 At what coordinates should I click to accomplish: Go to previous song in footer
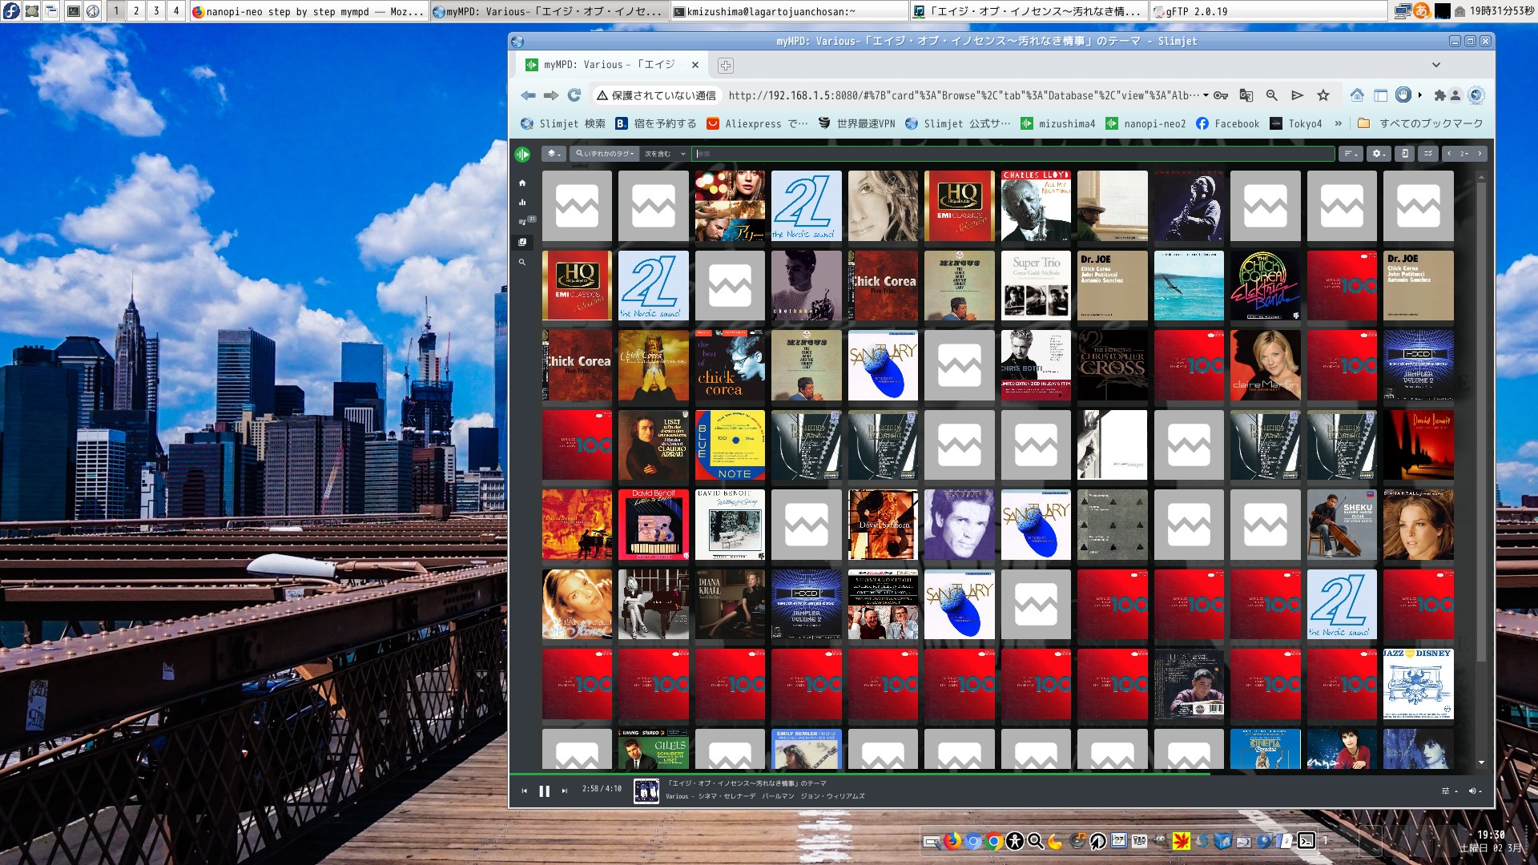pyautogui.click(x=525, y=791)
